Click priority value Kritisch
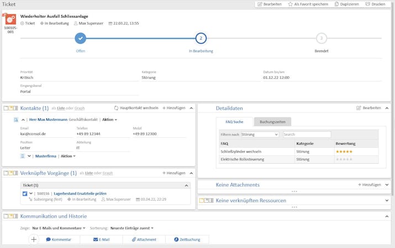 click(27, 78)
